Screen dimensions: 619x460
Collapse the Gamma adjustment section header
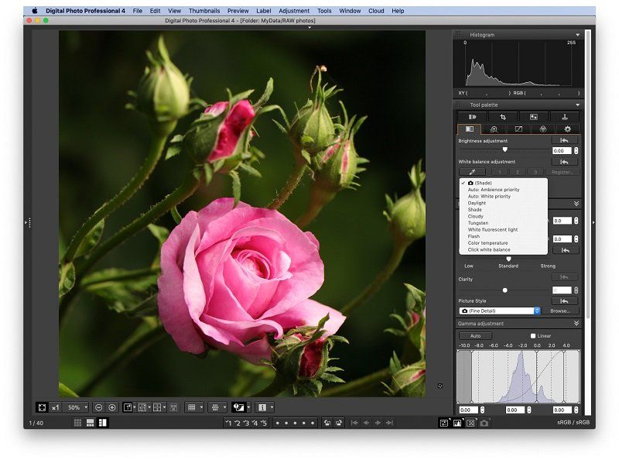click(575, 322)
